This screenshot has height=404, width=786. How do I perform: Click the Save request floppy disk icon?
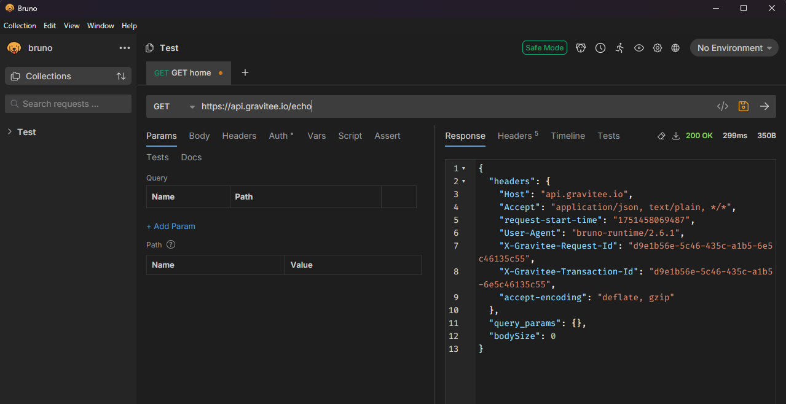coord(744,106)
